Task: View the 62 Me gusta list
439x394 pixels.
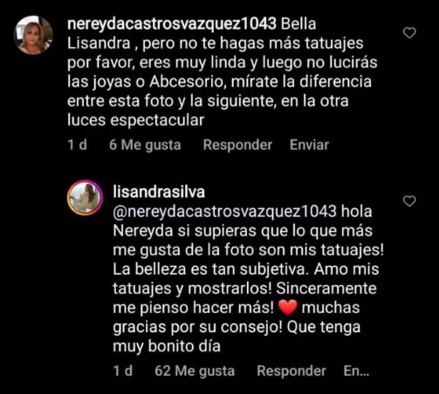Action: point(195,370)
